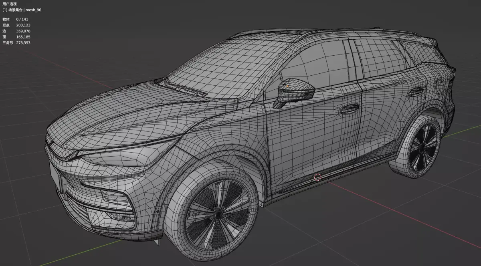Click the '面' statistics label
The width and height of the screenshot is (481, 266).
(4, 37)
